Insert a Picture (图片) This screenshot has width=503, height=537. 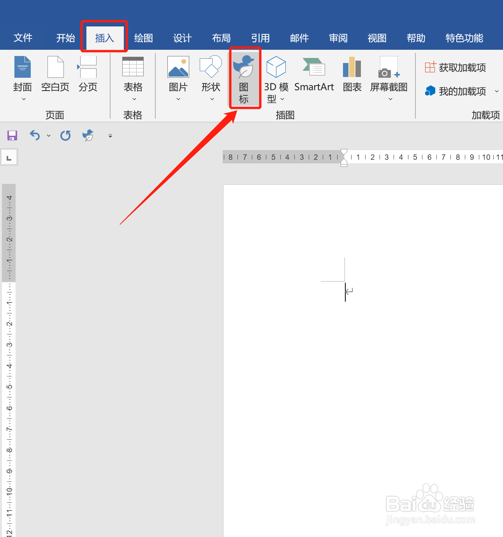point(178,75)
